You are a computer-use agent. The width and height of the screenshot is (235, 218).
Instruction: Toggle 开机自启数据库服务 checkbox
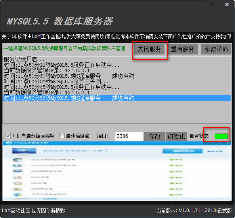[8, 136]
